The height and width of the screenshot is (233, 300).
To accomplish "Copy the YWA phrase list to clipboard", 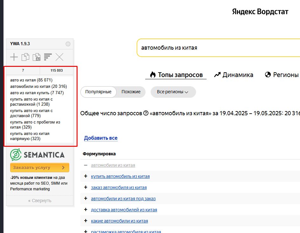I will tap(25, 57).
